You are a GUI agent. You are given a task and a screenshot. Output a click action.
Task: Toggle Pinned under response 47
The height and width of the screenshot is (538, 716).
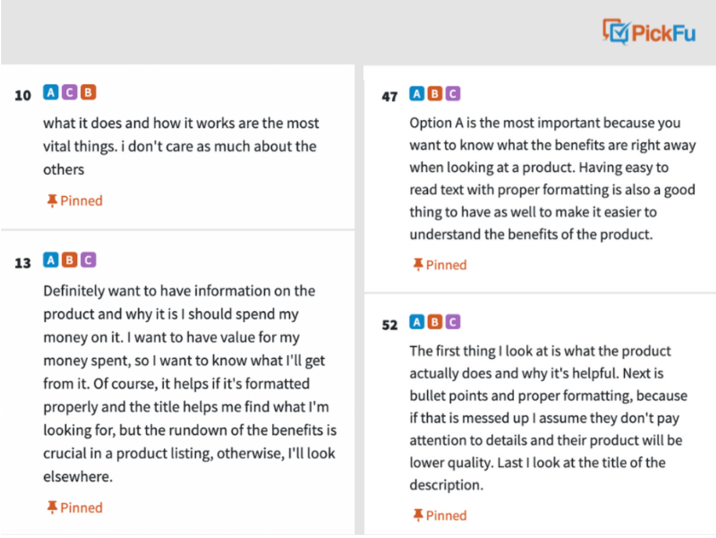click(440, 264)
